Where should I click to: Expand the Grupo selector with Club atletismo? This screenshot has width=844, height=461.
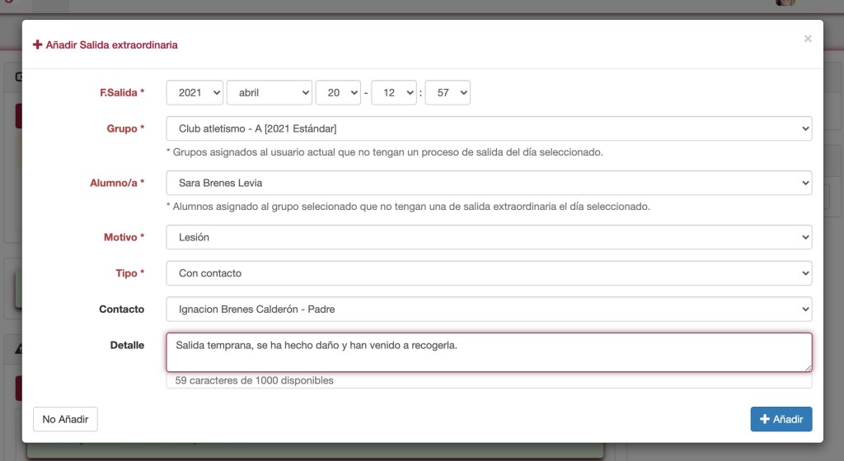(489, 128)
